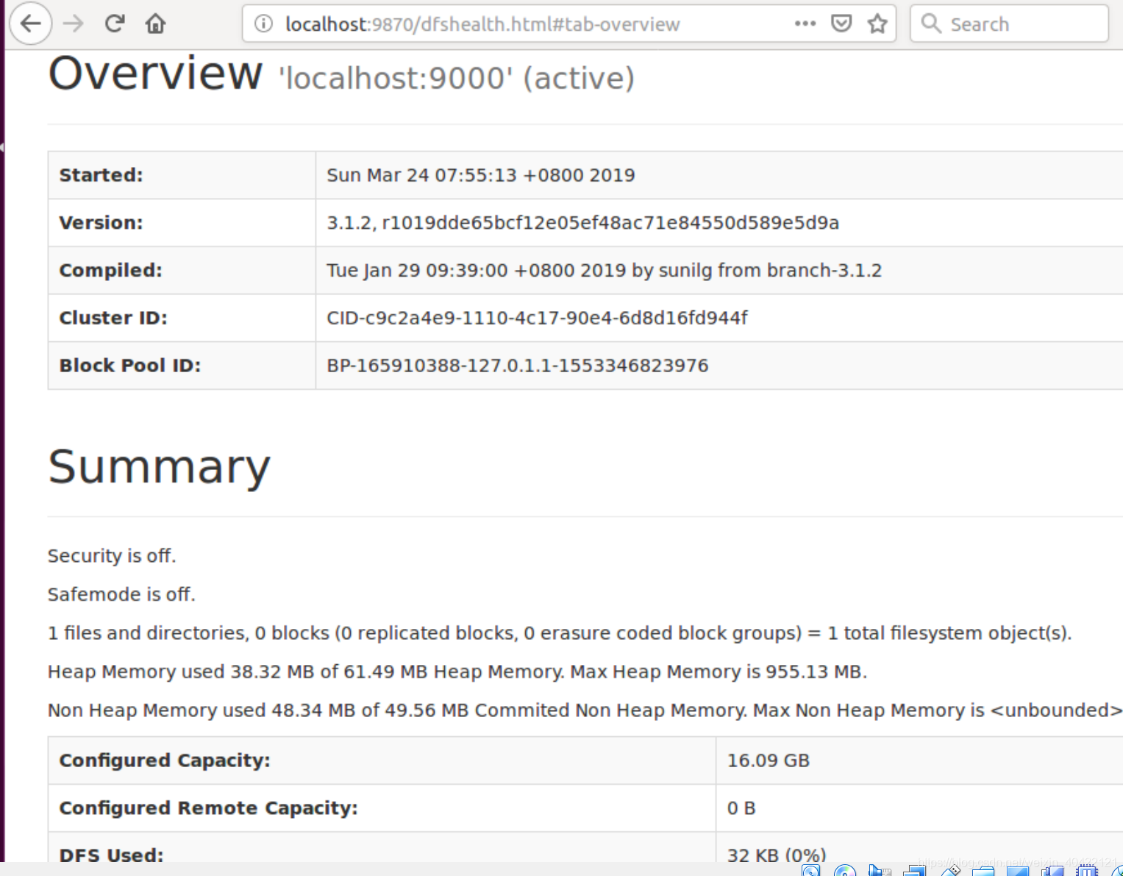Screen dimensions: 1123x876
Task: Select the 'Security is off.' line
Action: (112, 556)
